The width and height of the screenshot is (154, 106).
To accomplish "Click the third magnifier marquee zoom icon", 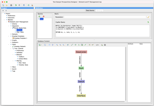I will coord(63,45).
